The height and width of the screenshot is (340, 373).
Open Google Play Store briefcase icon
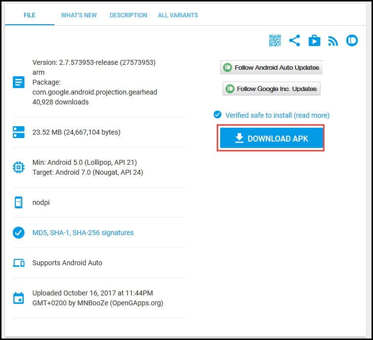click(314, 41)
